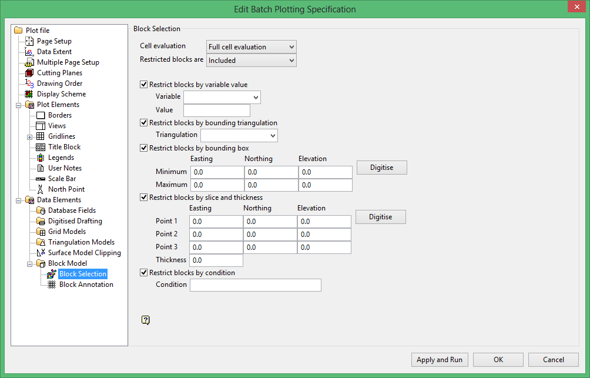This screenshot has height=378, width=590.
Task: Select the Display Scheme icon
Action: (29, 94)
